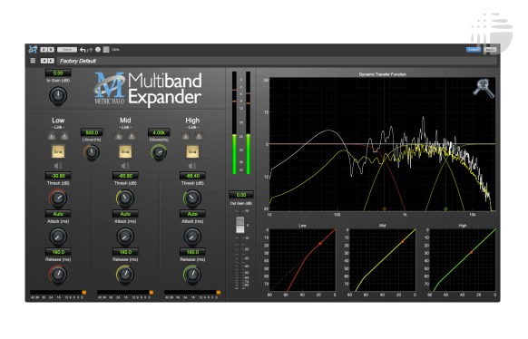Image resolution: width=528 pixels, height=339 pixels.
Task: Click the low crossover frequency knob
Action: tap(92, 152)
